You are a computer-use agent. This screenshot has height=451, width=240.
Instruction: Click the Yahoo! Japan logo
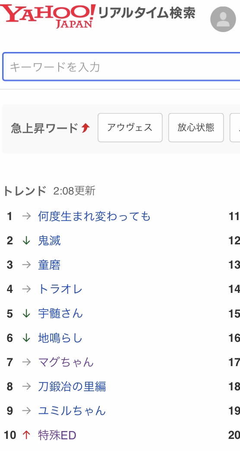pyautogui.click(x=48, y=16)
